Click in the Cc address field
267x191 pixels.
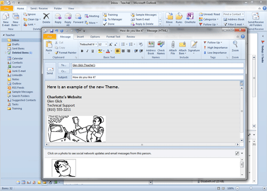158,71
